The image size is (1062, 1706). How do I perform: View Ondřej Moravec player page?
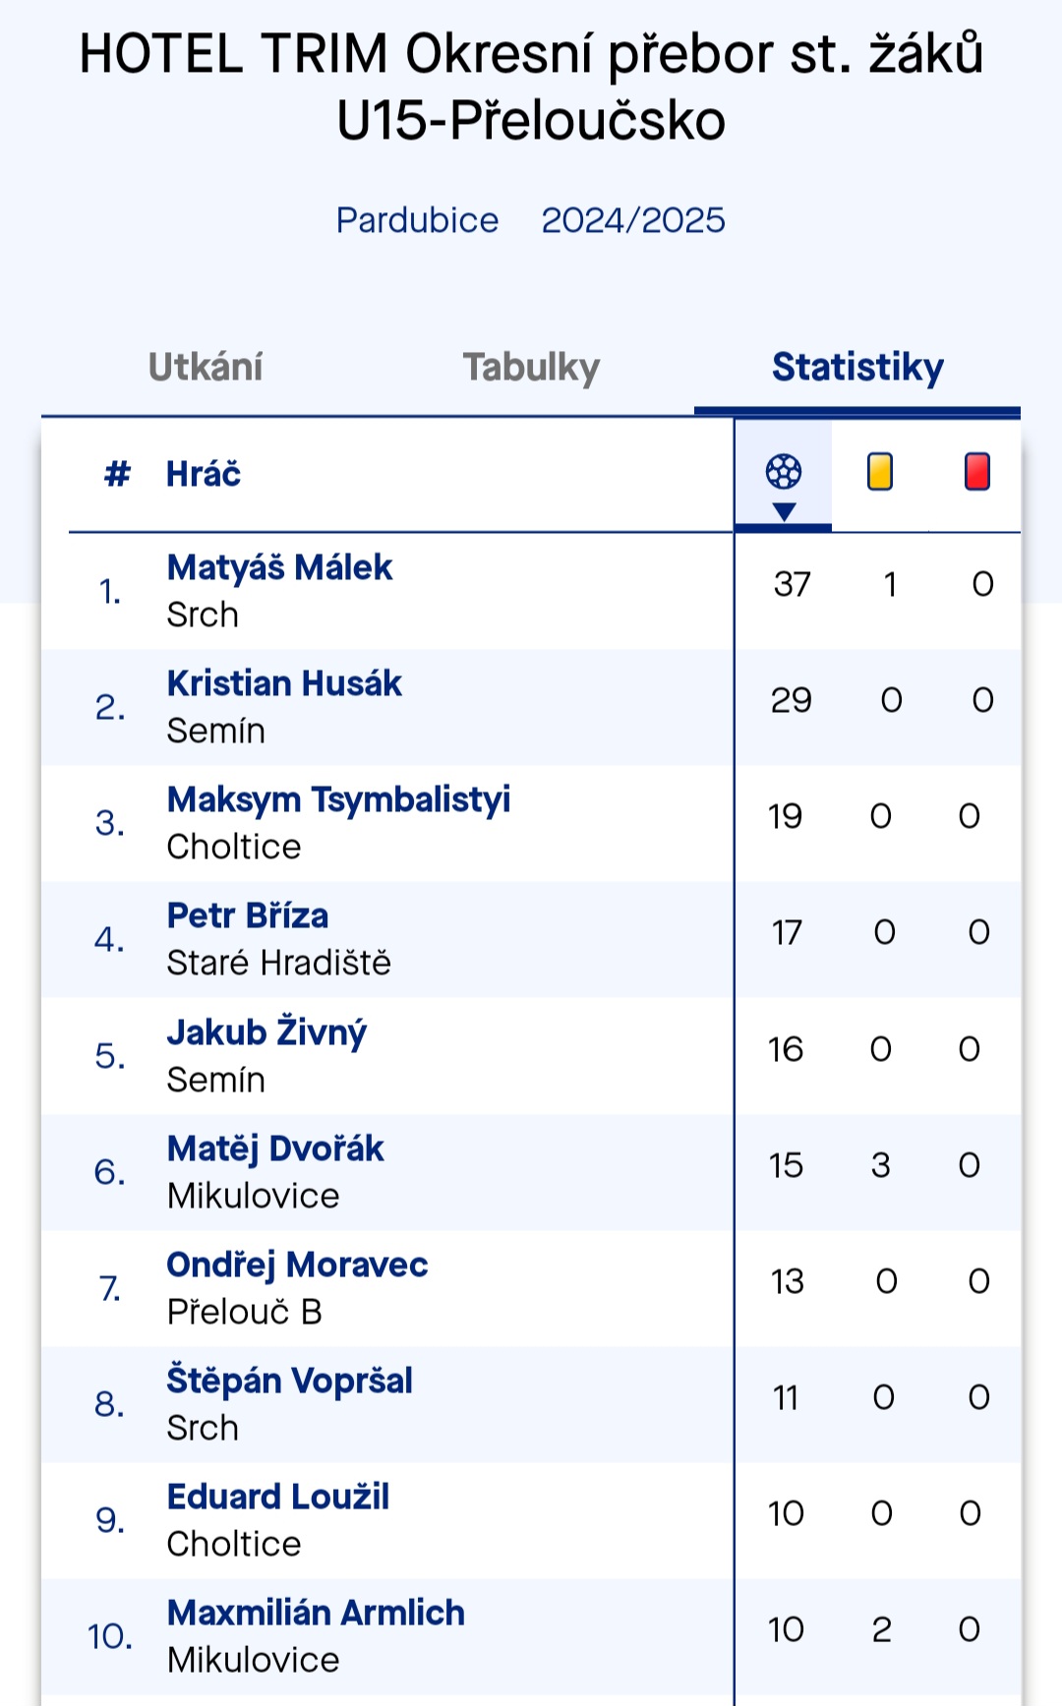click(297, 1265)
